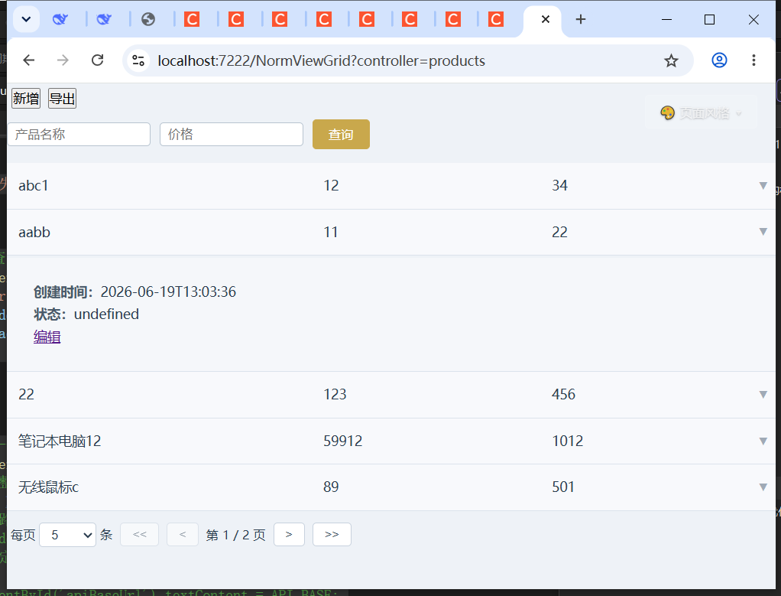Go to next page with > button

pyautogui.click(x=289, y=535)
